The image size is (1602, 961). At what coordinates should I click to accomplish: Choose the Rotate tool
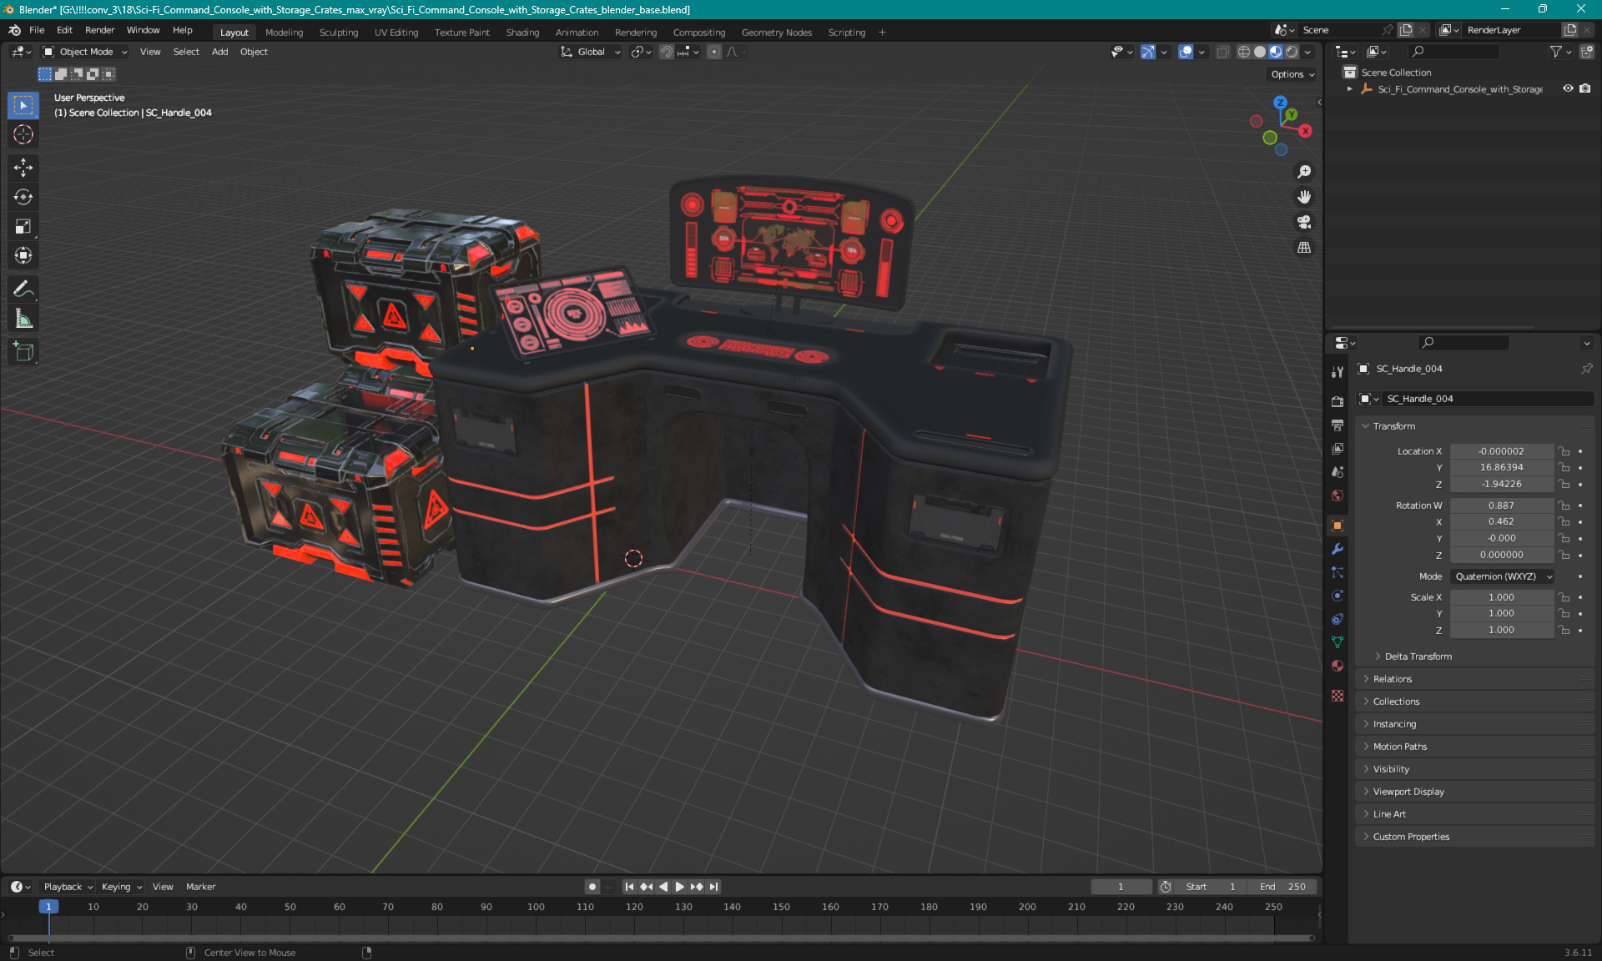point(23,197)
